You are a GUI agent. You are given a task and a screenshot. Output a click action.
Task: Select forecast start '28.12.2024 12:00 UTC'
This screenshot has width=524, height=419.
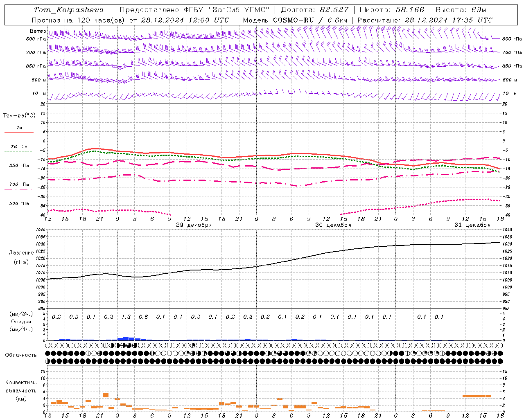[x=185, y=20]
